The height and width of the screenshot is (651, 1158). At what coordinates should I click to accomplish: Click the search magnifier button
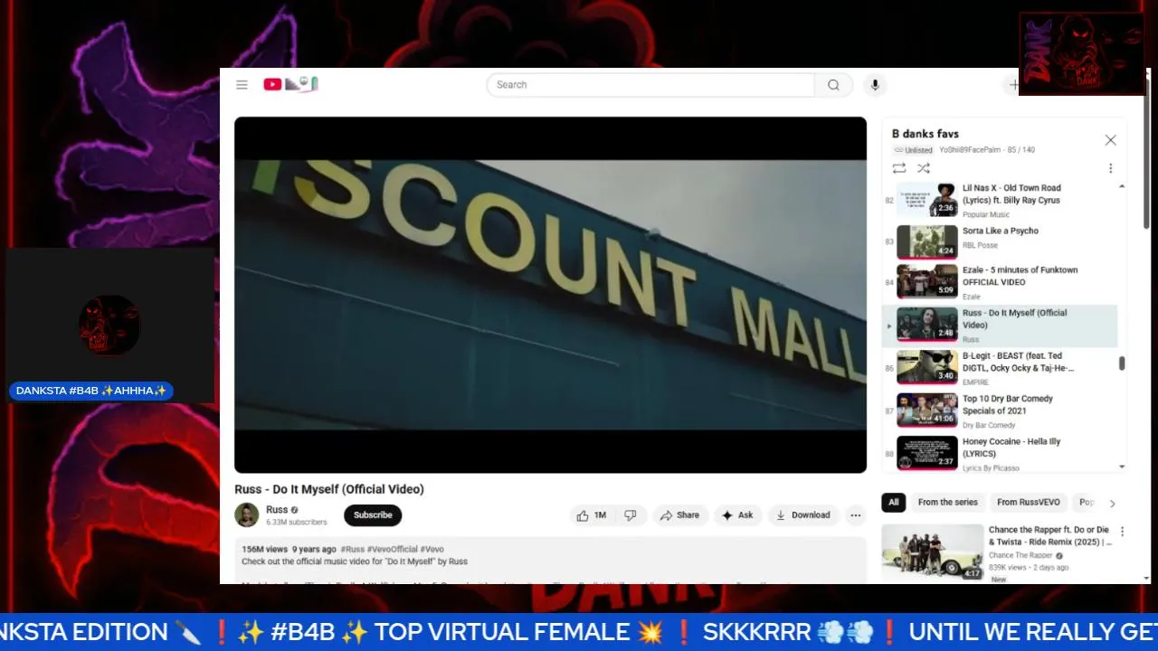(833, 85)
